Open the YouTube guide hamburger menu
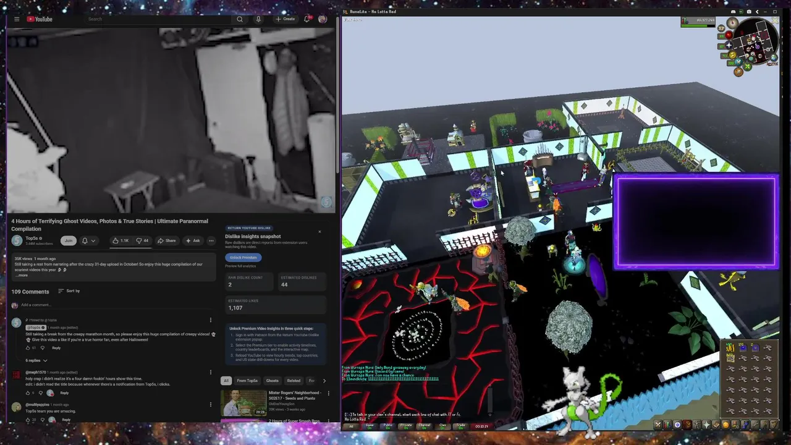Screen dimensions: 791x445 point(17,19)
